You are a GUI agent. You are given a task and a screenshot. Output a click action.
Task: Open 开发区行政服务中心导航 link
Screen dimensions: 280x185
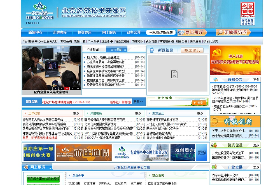click(x=132, y=167)
